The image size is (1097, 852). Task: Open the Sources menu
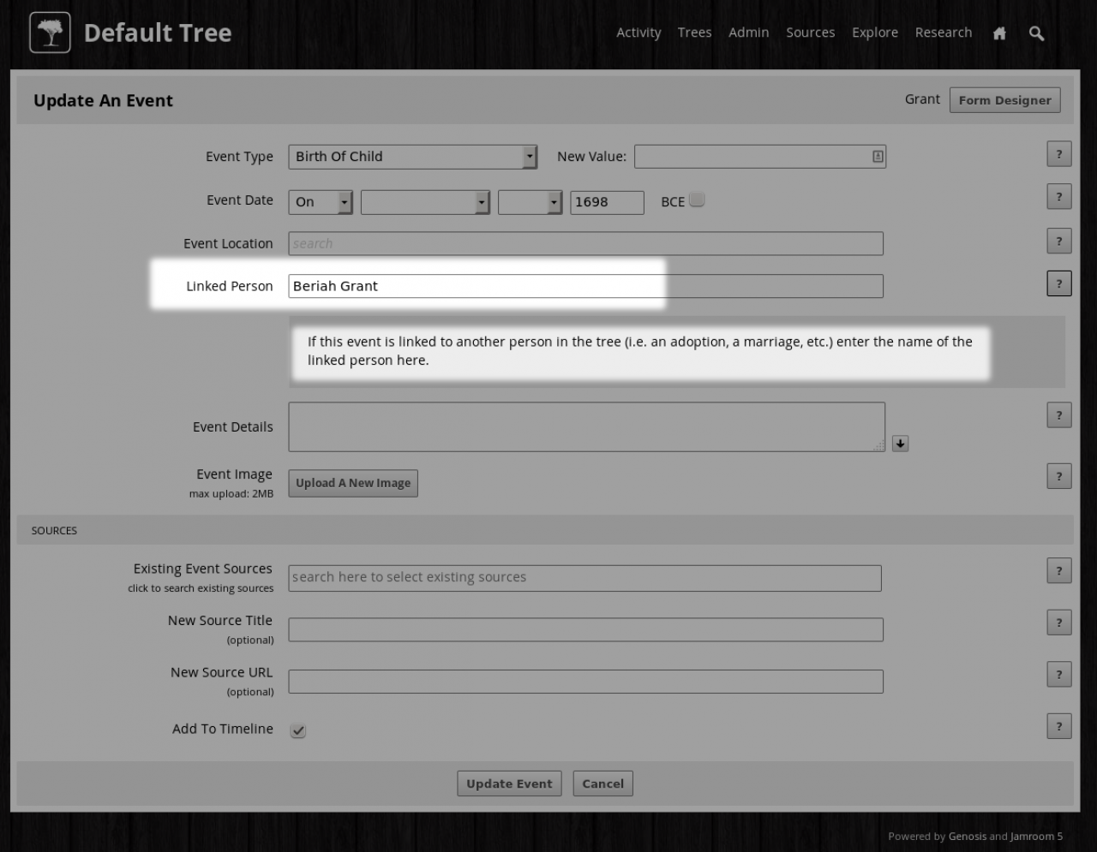point(810,33)
